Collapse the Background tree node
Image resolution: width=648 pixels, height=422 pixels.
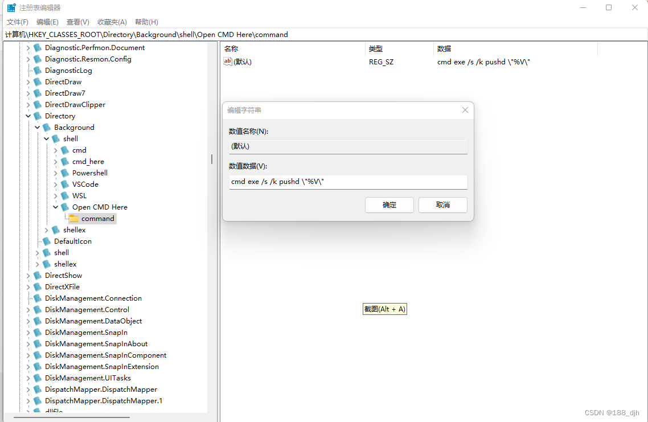[x=37, y=128]
